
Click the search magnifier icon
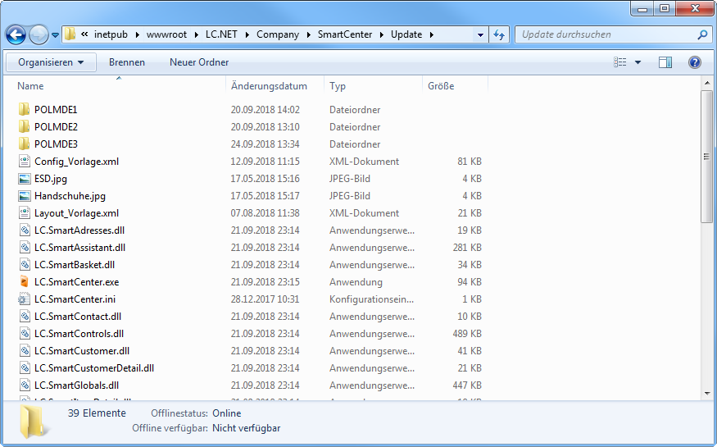701,35
